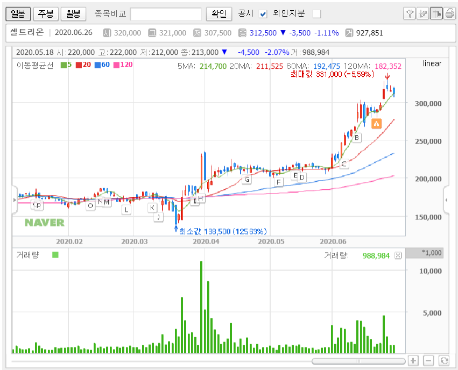Select the chart drawing pencil tool

pyautogui.click(x=422, y=13)
